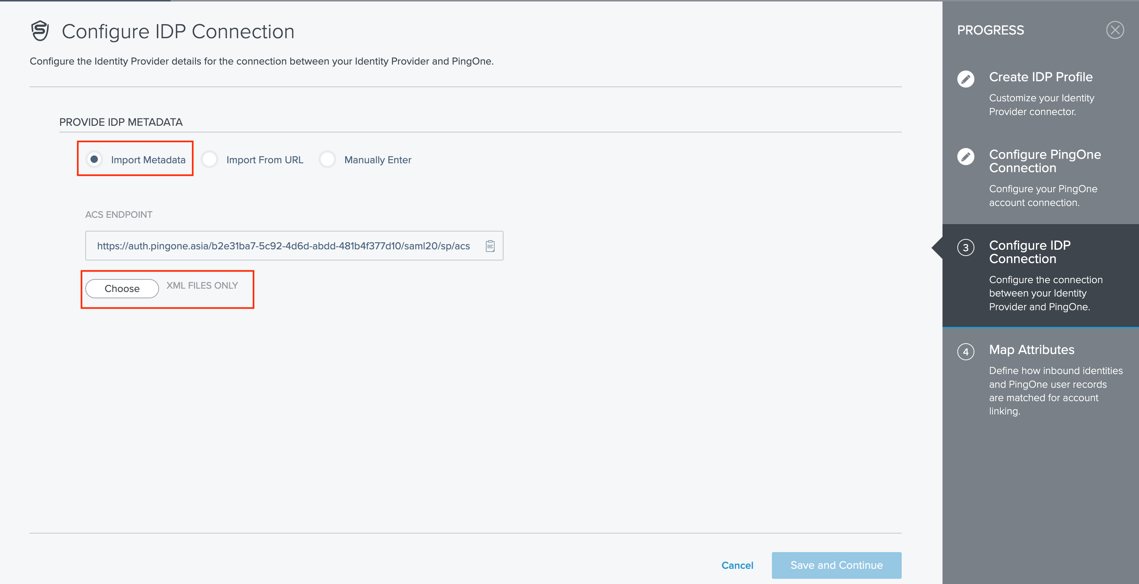This screenshot has width=1139, height=584.
Task: Click the Import Metadata radio circle
Action: [94, 160]
